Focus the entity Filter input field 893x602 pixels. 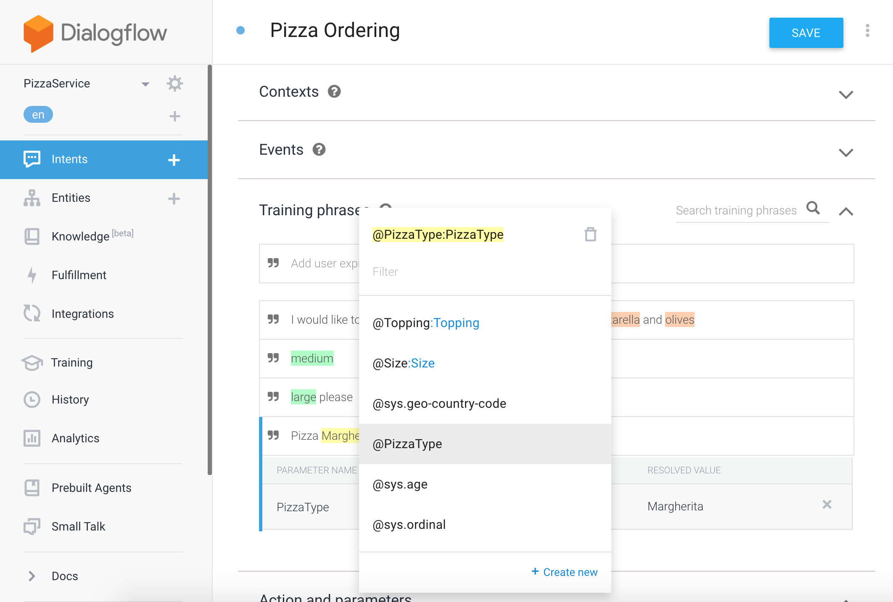tap(485, 272)
